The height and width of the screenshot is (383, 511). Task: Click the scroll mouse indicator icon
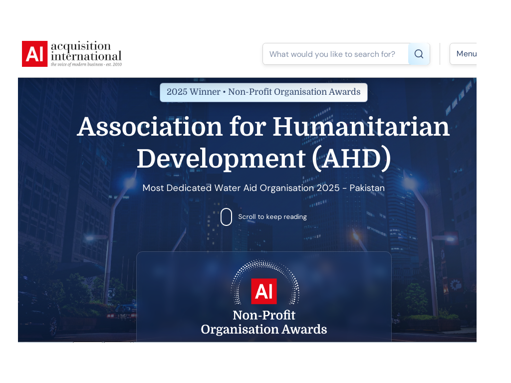pos(226,217)
